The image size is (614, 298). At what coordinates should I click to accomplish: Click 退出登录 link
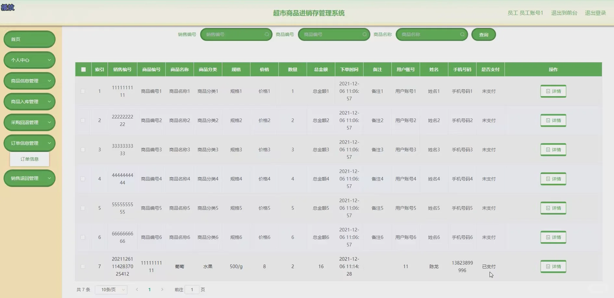tap(595, 13)
